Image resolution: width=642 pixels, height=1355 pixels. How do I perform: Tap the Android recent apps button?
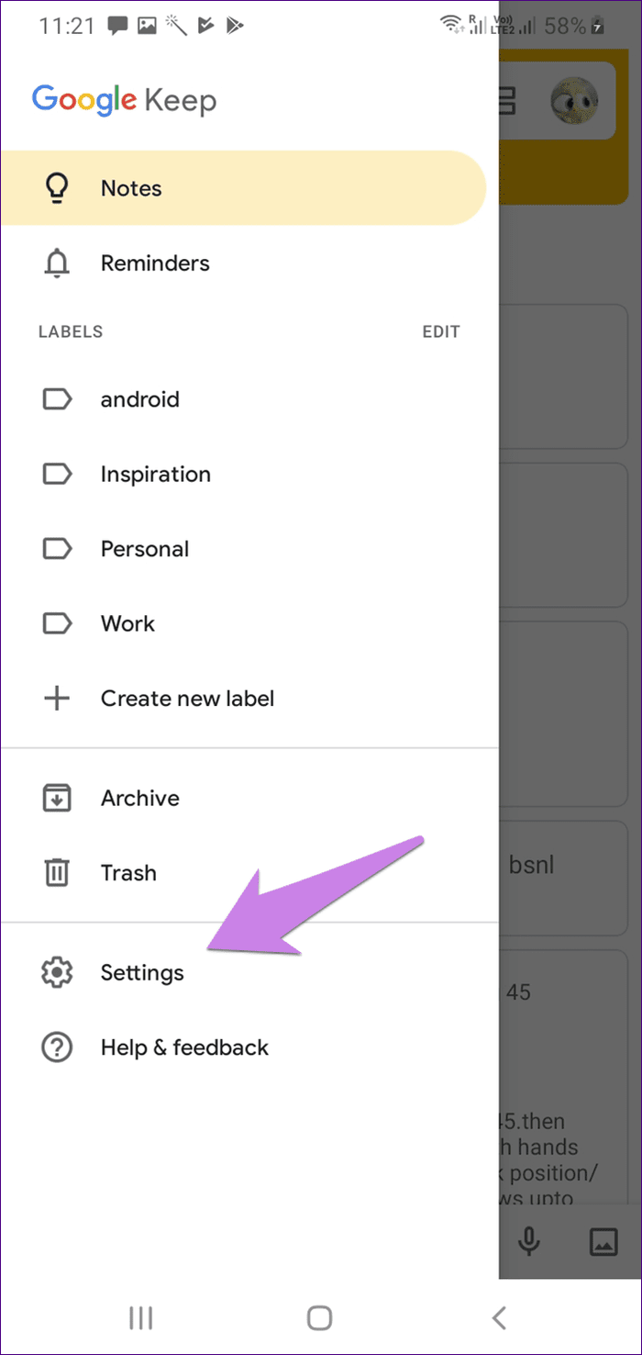pos(140,1318)
